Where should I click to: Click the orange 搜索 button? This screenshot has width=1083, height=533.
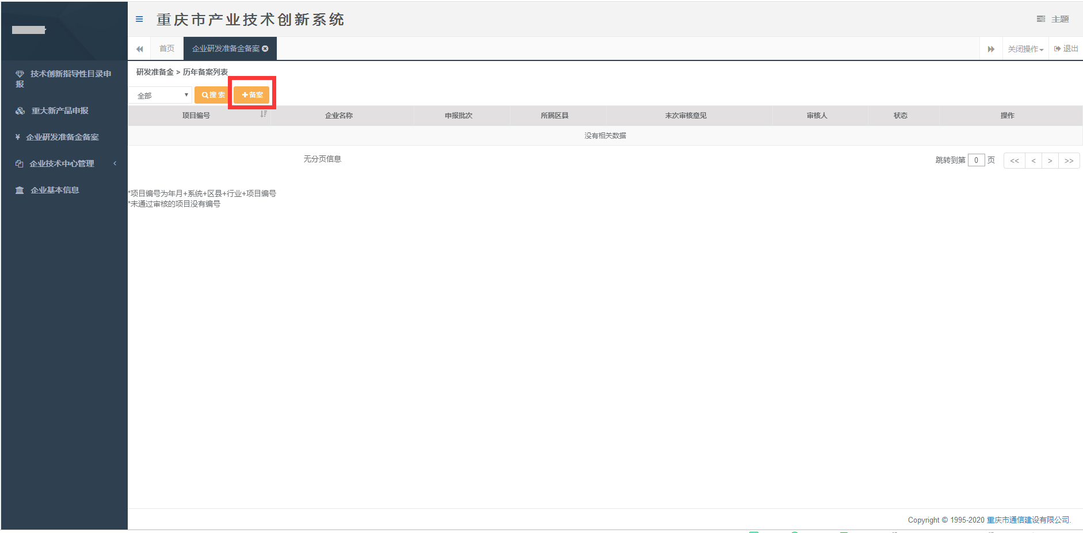point(213,95)
